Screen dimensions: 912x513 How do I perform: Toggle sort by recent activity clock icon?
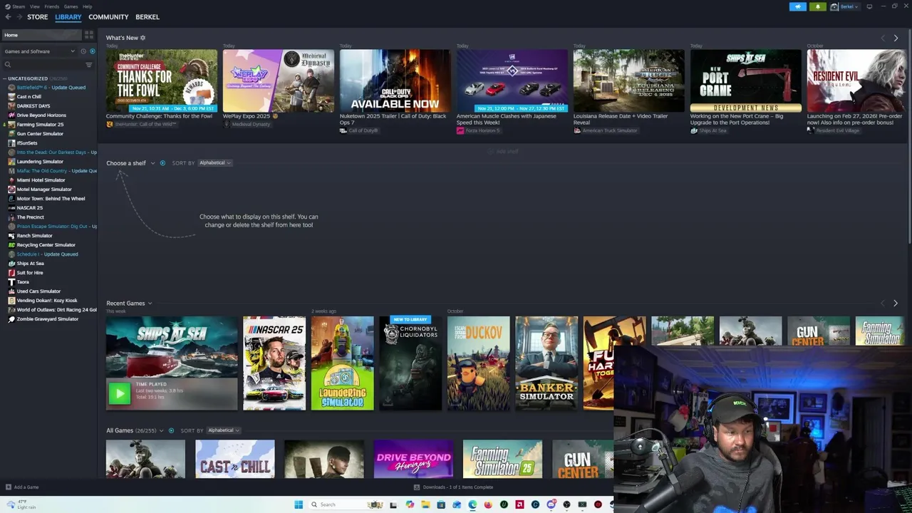coord(83,51)
